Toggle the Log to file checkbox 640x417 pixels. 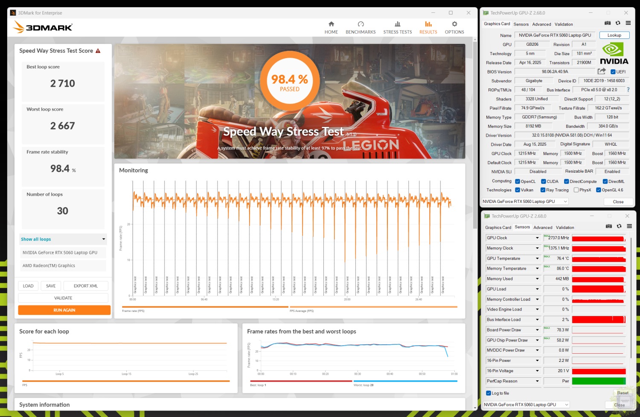click(489, 393)
